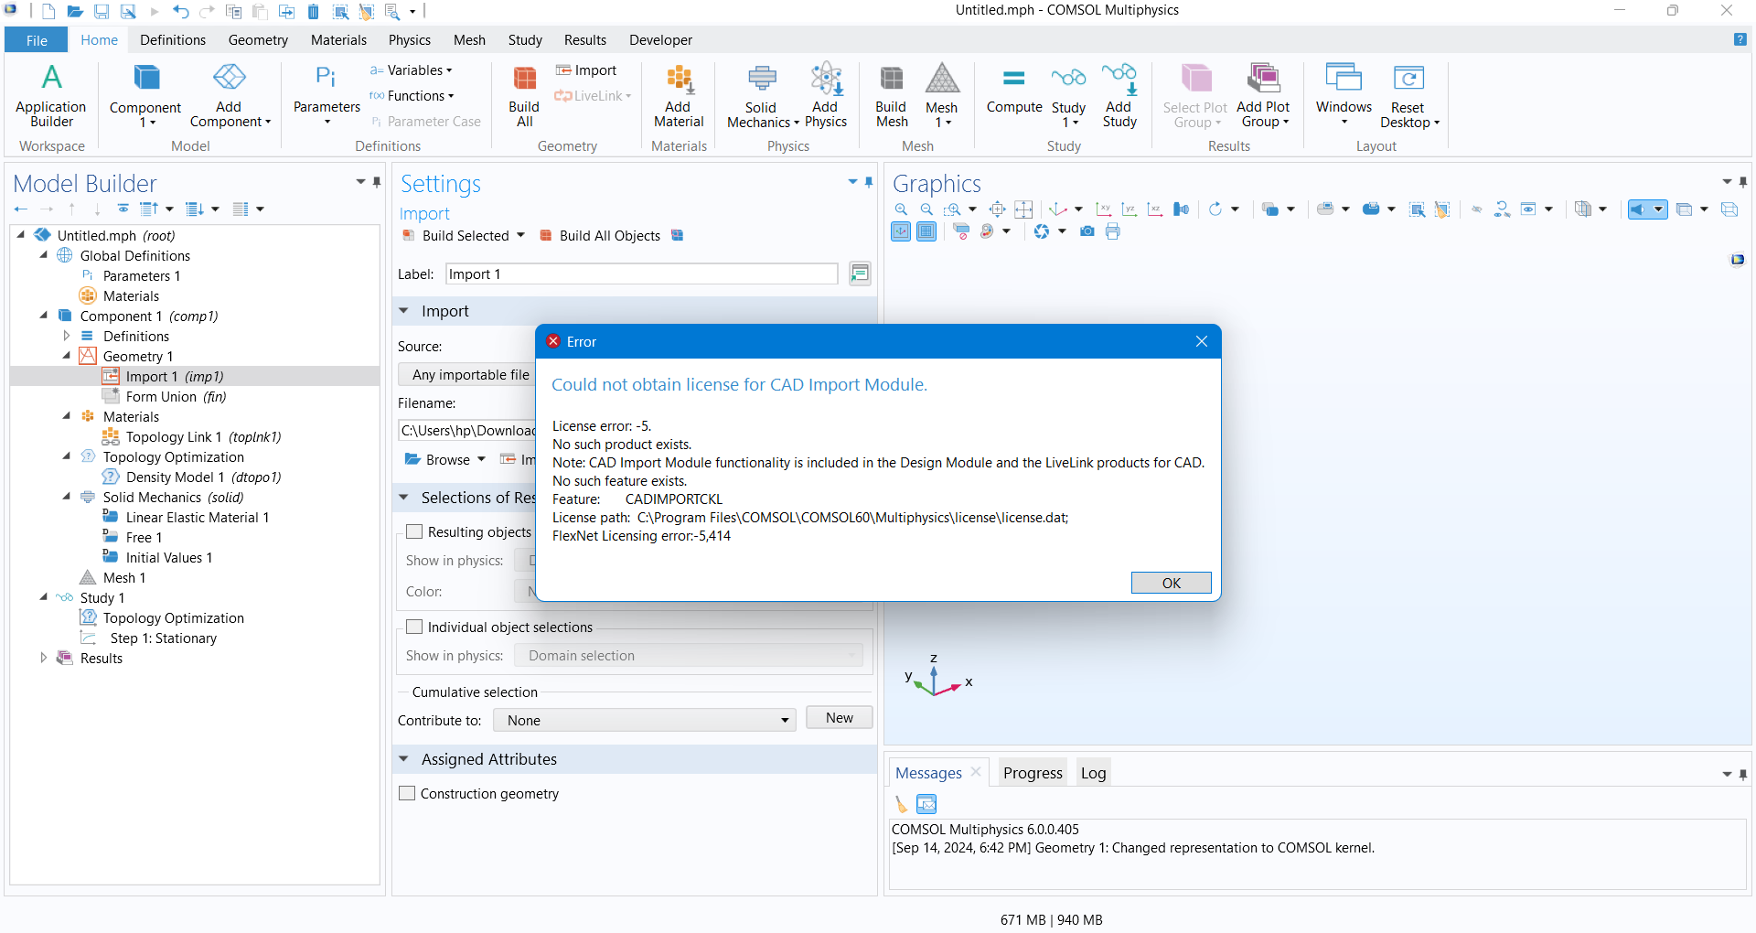The height and width of the screenshot is (933, 1756).
Task: Zoom in on the Graphics view
Action: (x=902, y=209)
